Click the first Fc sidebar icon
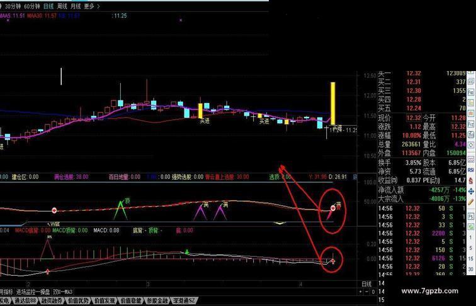This screenshot has height=306, width=476. click(471, 92)
